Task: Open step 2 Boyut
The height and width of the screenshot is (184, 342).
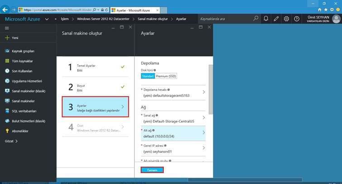Action: pyautogui.click(x=95, y=87)
